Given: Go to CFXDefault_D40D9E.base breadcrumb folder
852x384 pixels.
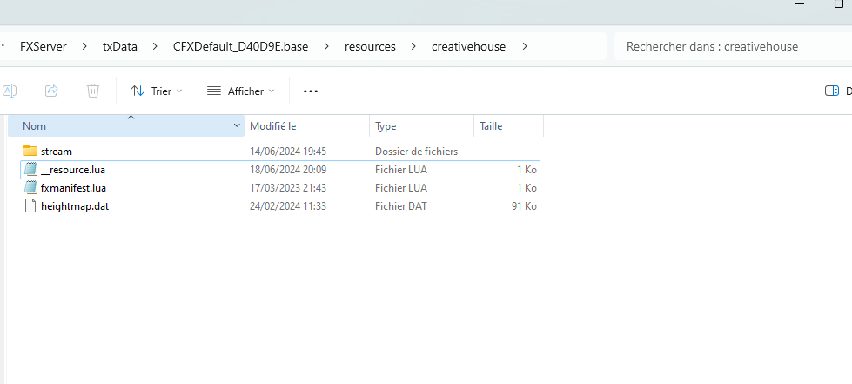Looking at the screenshot, I should point(241,46).
